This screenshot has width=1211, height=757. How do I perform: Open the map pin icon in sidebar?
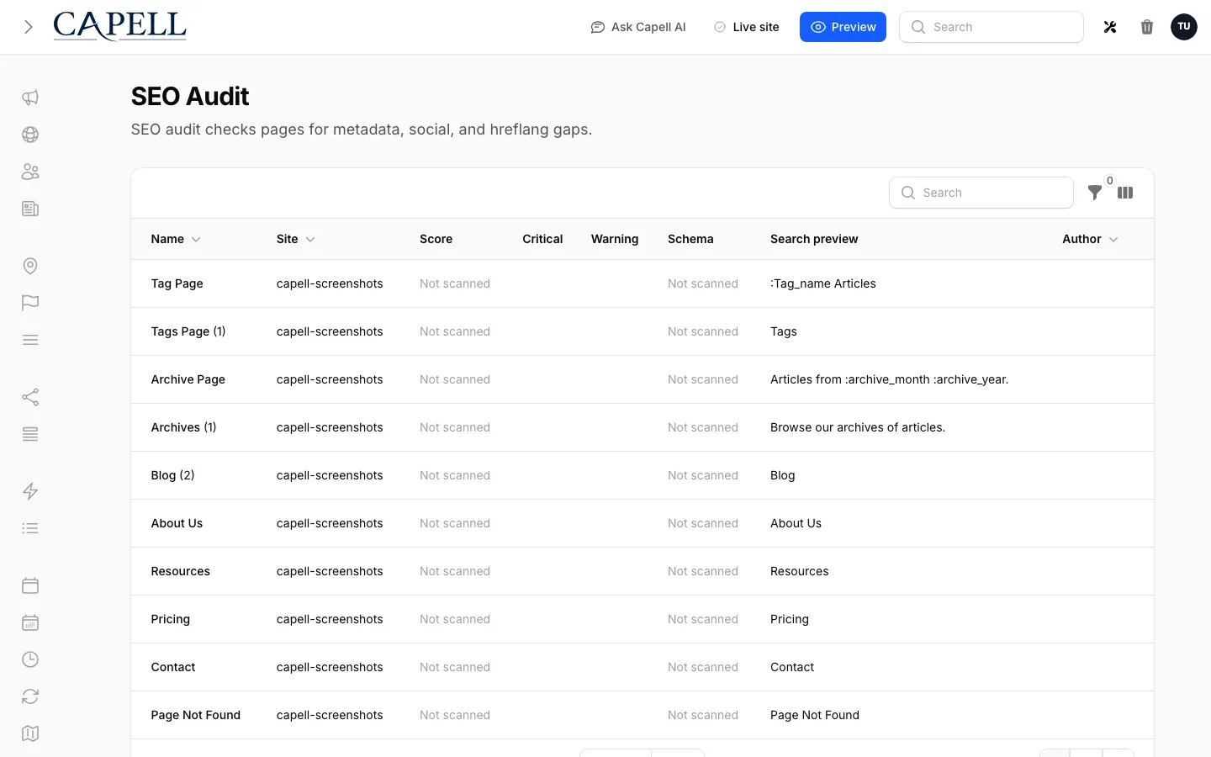30,266
